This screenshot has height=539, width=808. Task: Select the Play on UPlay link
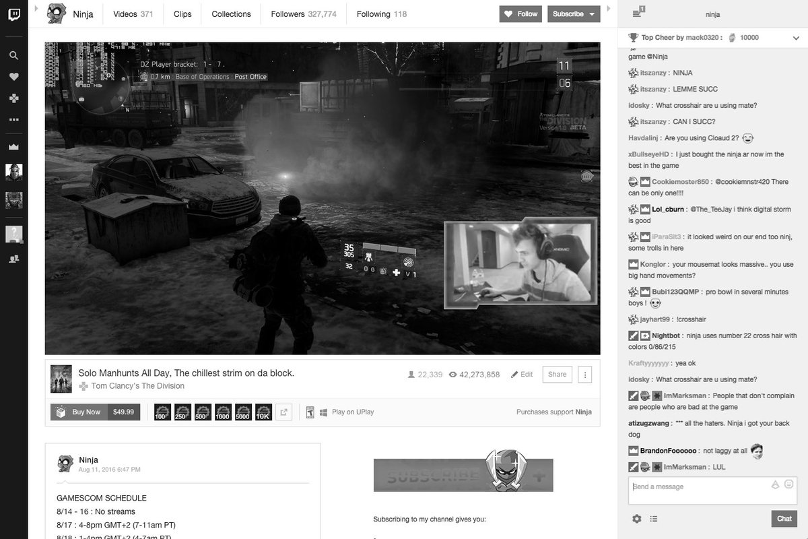pos(353,412)
